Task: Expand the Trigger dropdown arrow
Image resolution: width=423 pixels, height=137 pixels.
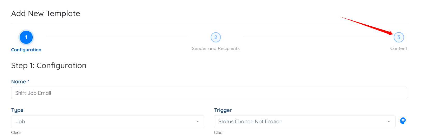Action: point(389,121)
